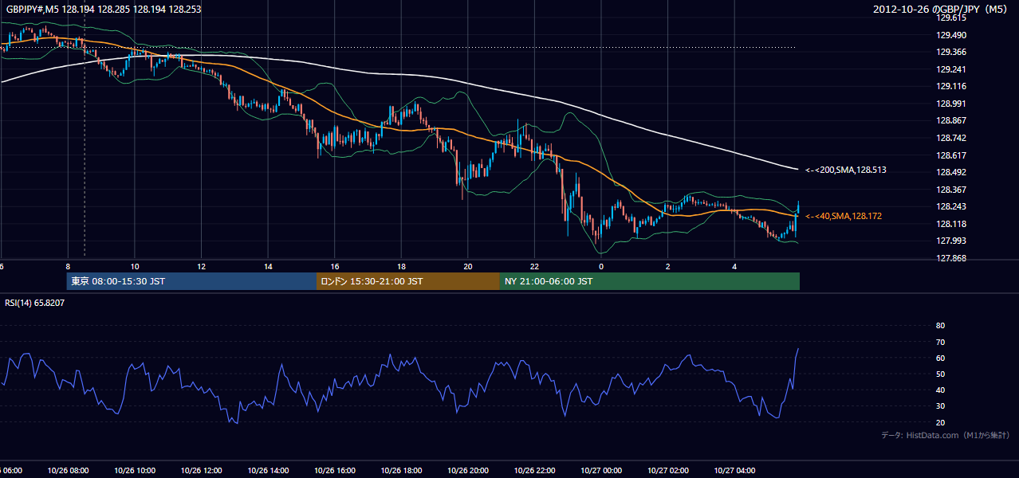Click RSI scale value 70
Viewport: 1019px width, 478px height.
(x=940, y=342)
